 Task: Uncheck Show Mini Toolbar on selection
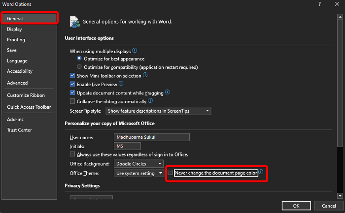pyautogui.click(x=72, y=76)
